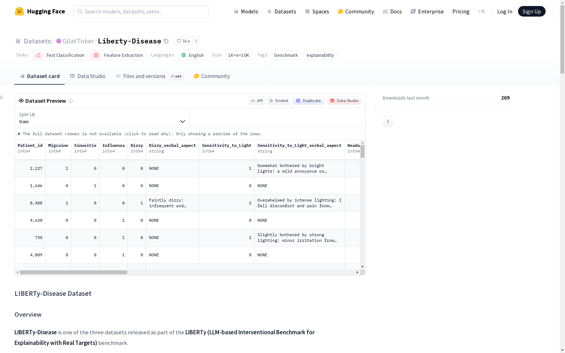Click table vertical scroll down arrow
Image resolution: width=565 pixels, height=353 pixels.
(x=362, y=267)
